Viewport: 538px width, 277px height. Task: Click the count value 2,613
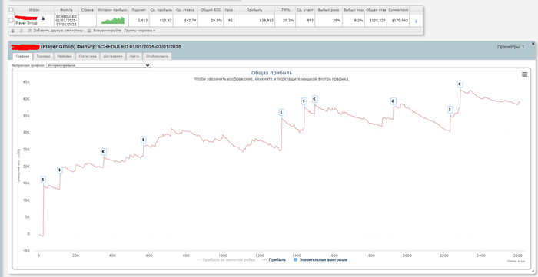pyautogui.click(x=142, y=21)
